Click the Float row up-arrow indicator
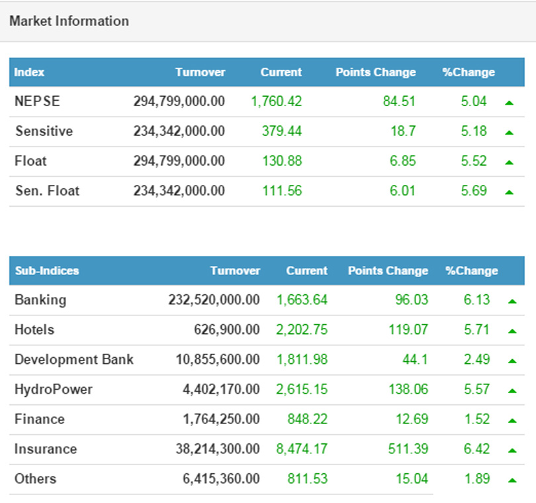The width and height of the screenshot is (536, 503). [509, 162]
